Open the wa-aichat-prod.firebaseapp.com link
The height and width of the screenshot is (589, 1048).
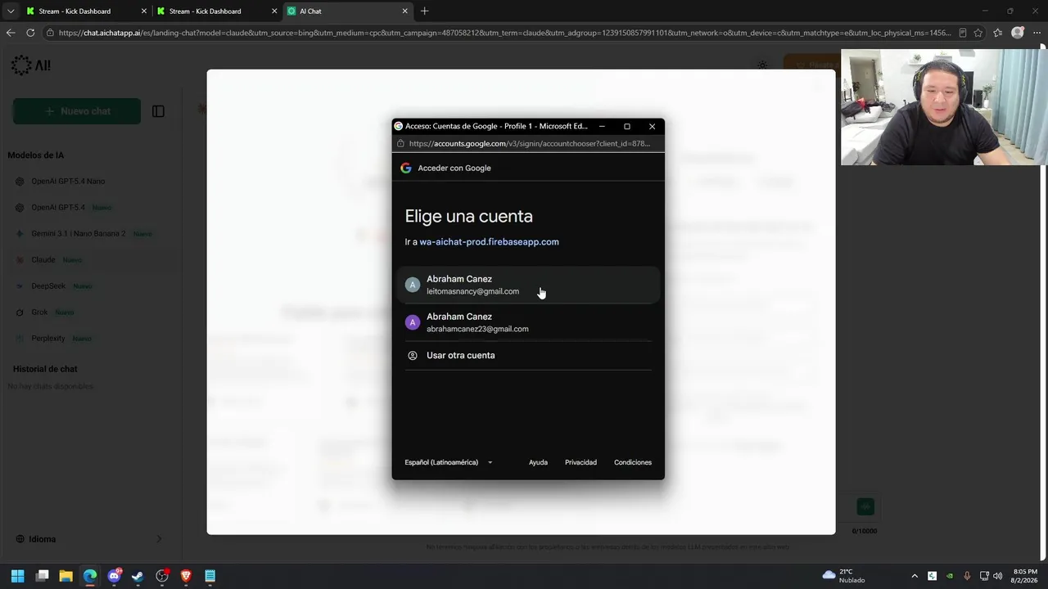[x=489, y=242]
